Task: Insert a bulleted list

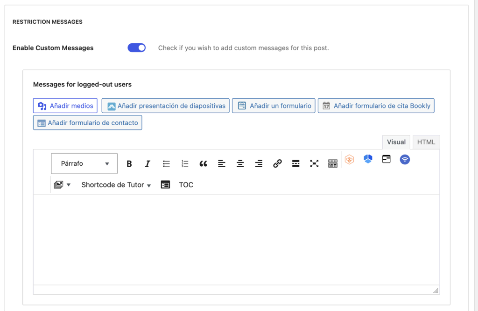Action: [x=166, y=163]
